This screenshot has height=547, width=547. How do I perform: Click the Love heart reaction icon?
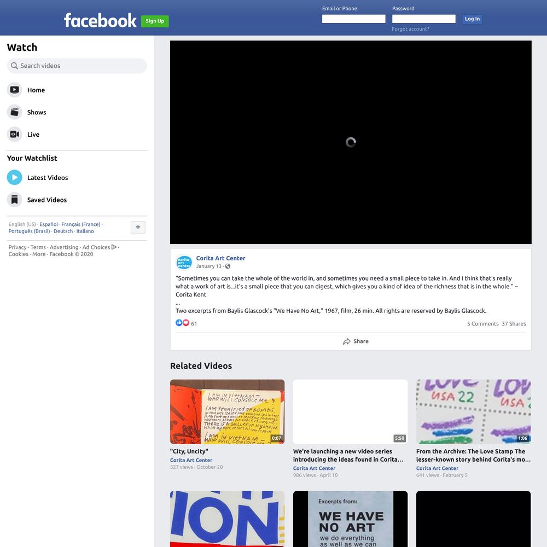[186, 323]
